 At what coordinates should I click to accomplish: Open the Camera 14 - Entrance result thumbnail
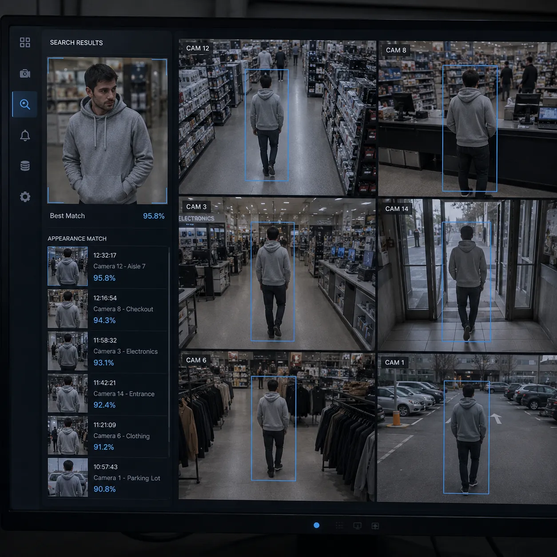coord(68,393)
